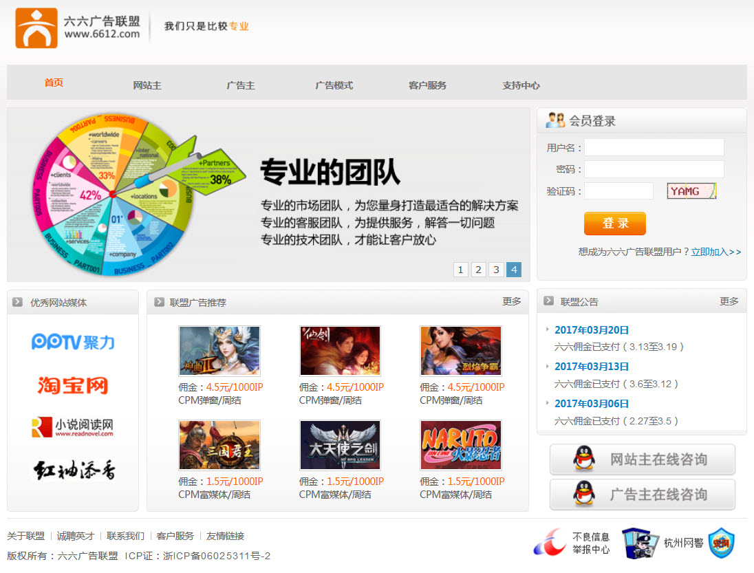Expand 更多 in 联盟公告 panel
Screen dimensions: 754x573
(x=729, y=301)
